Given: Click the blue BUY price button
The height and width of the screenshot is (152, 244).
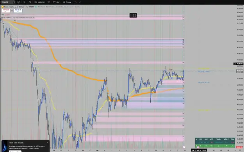Looking at the screenshot, I should (x=18, y=10).
